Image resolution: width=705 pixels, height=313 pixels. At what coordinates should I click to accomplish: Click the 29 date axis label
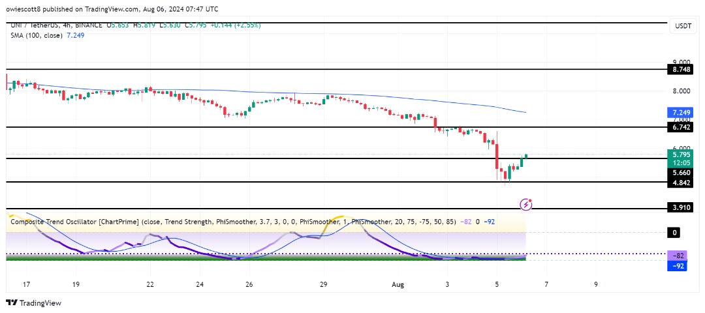pyautogui.click(x=323, y=284)
